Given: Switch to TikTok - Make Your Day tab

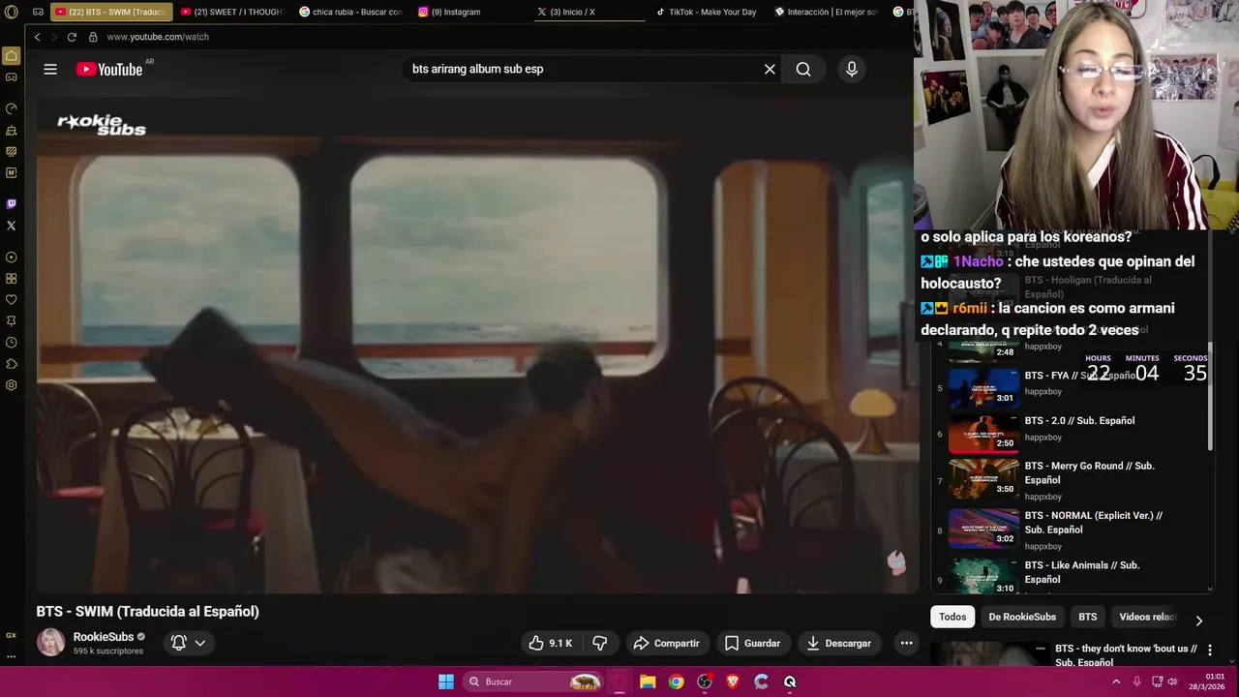Looking at the screenshot, I should (x=707, y=12).
